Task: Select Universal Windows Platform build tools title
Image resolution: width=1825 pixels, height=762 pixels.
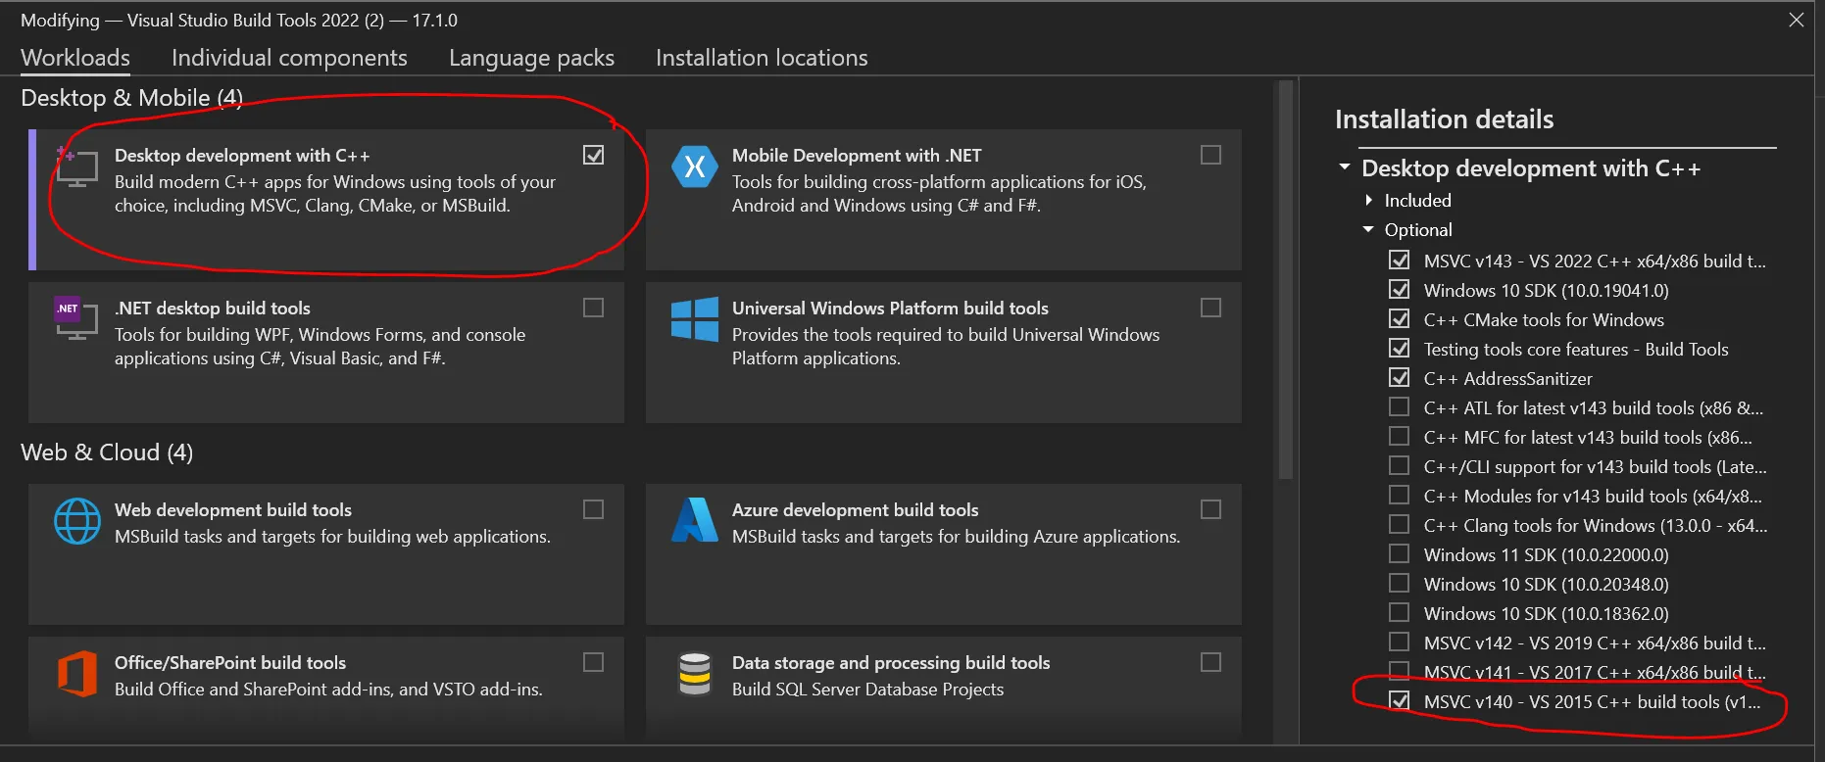Action: click(x=890, y=308)
